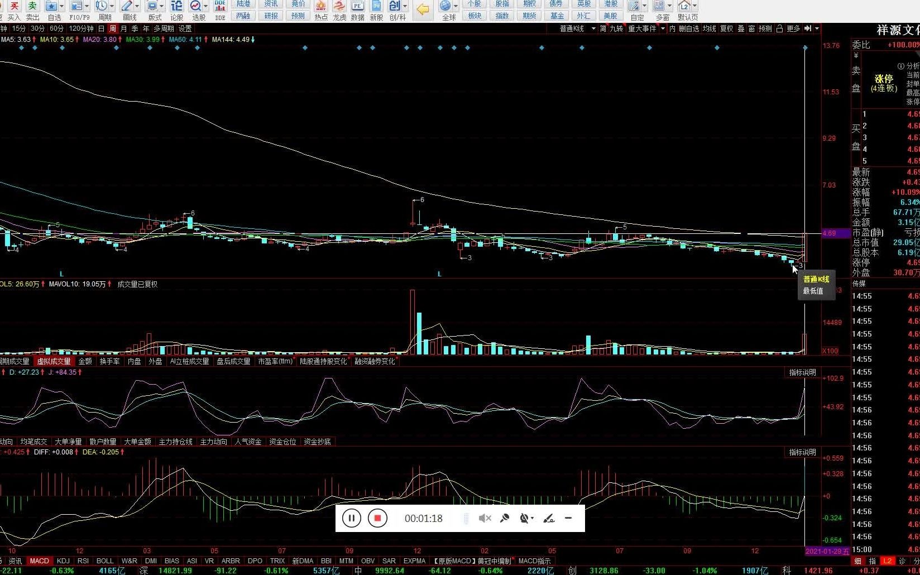The height and width of the screenshot is (575, 920).
Task: Open the DDE indicator icon
Action: [x=220, y=6]
